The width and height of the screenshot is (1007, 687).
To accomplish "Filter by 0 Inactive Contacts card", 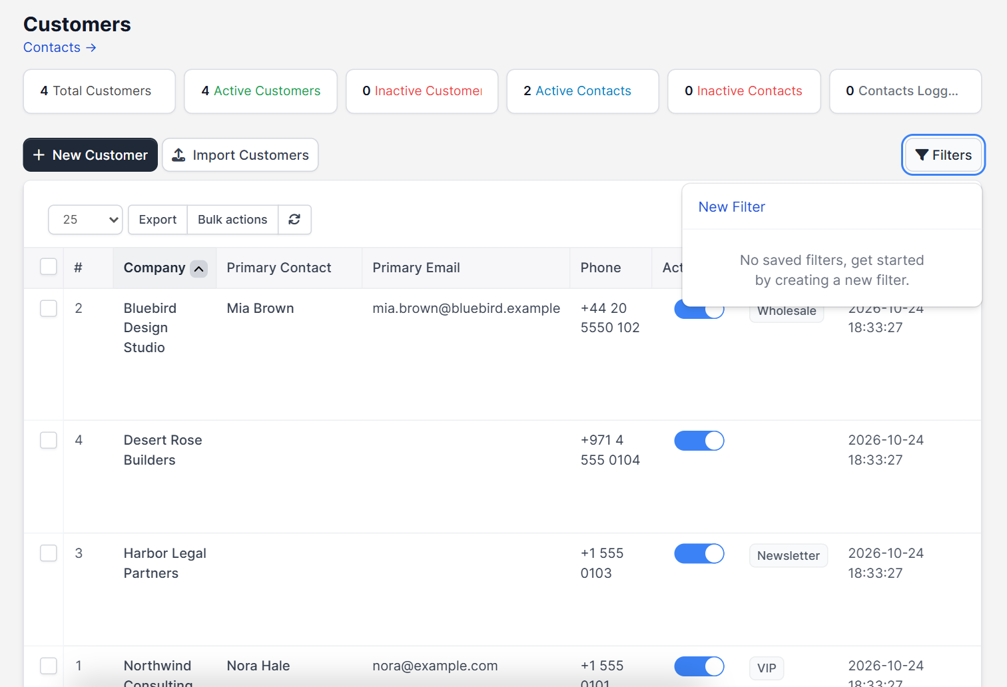I will coord(744,91).
